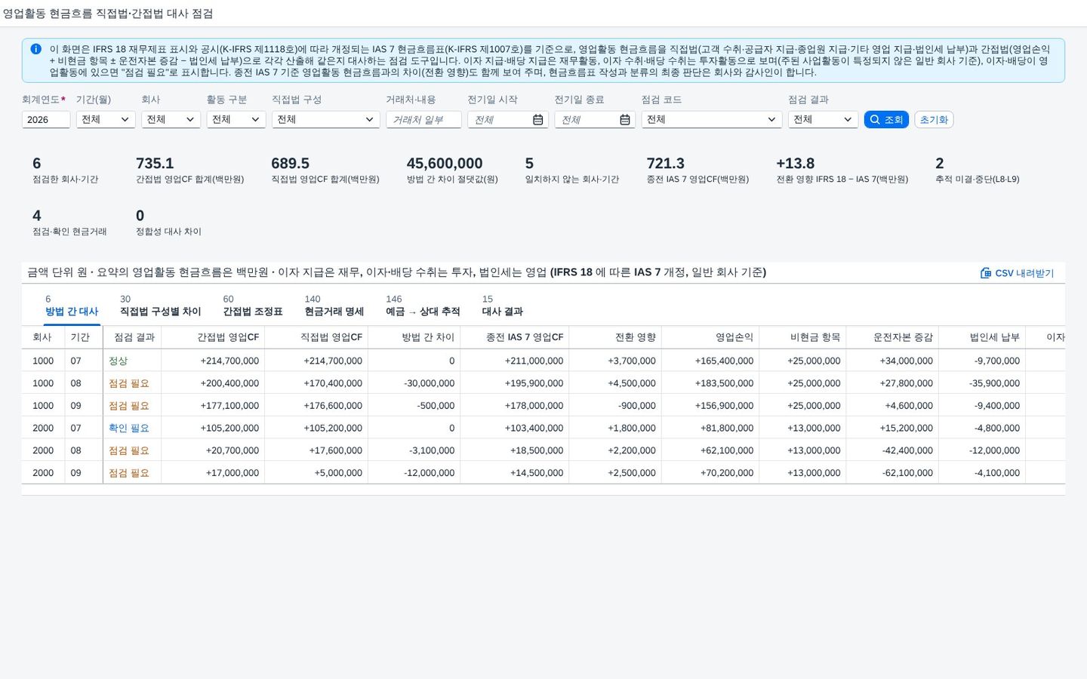Expand the 기간(월) dropdown

106,120
